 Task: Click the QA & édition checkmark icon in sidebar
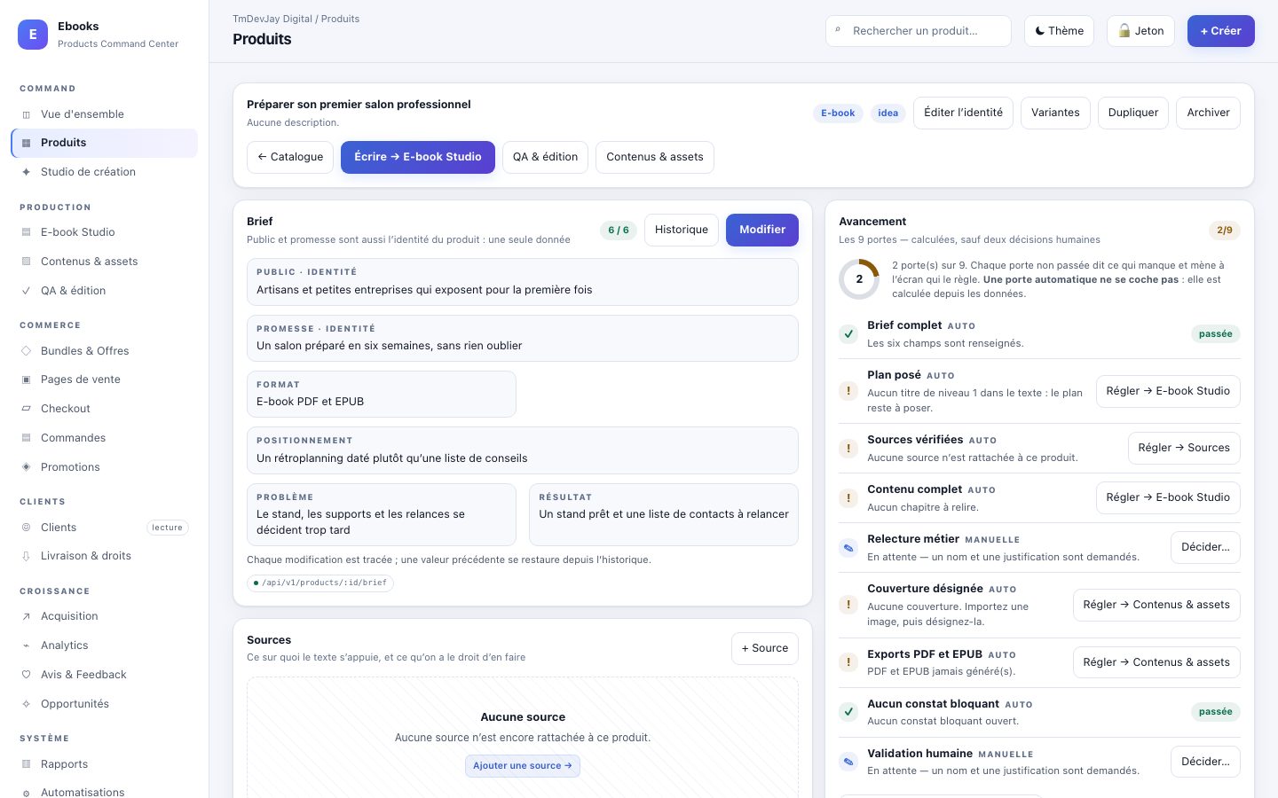point(26,291)
